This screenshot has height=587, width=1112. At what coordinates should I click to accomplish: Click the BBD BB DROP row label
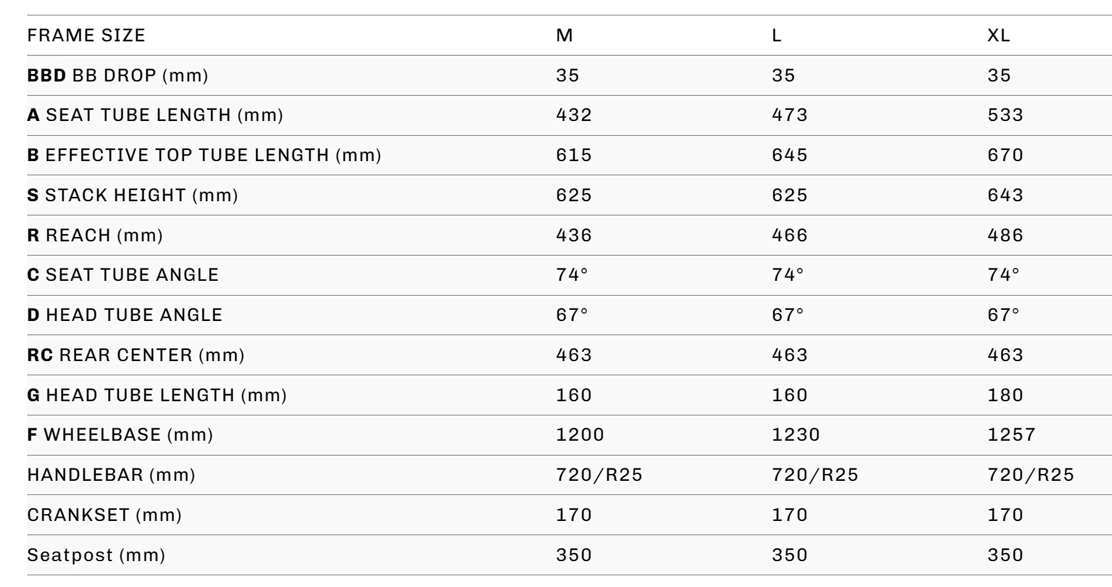pos(118,75)
